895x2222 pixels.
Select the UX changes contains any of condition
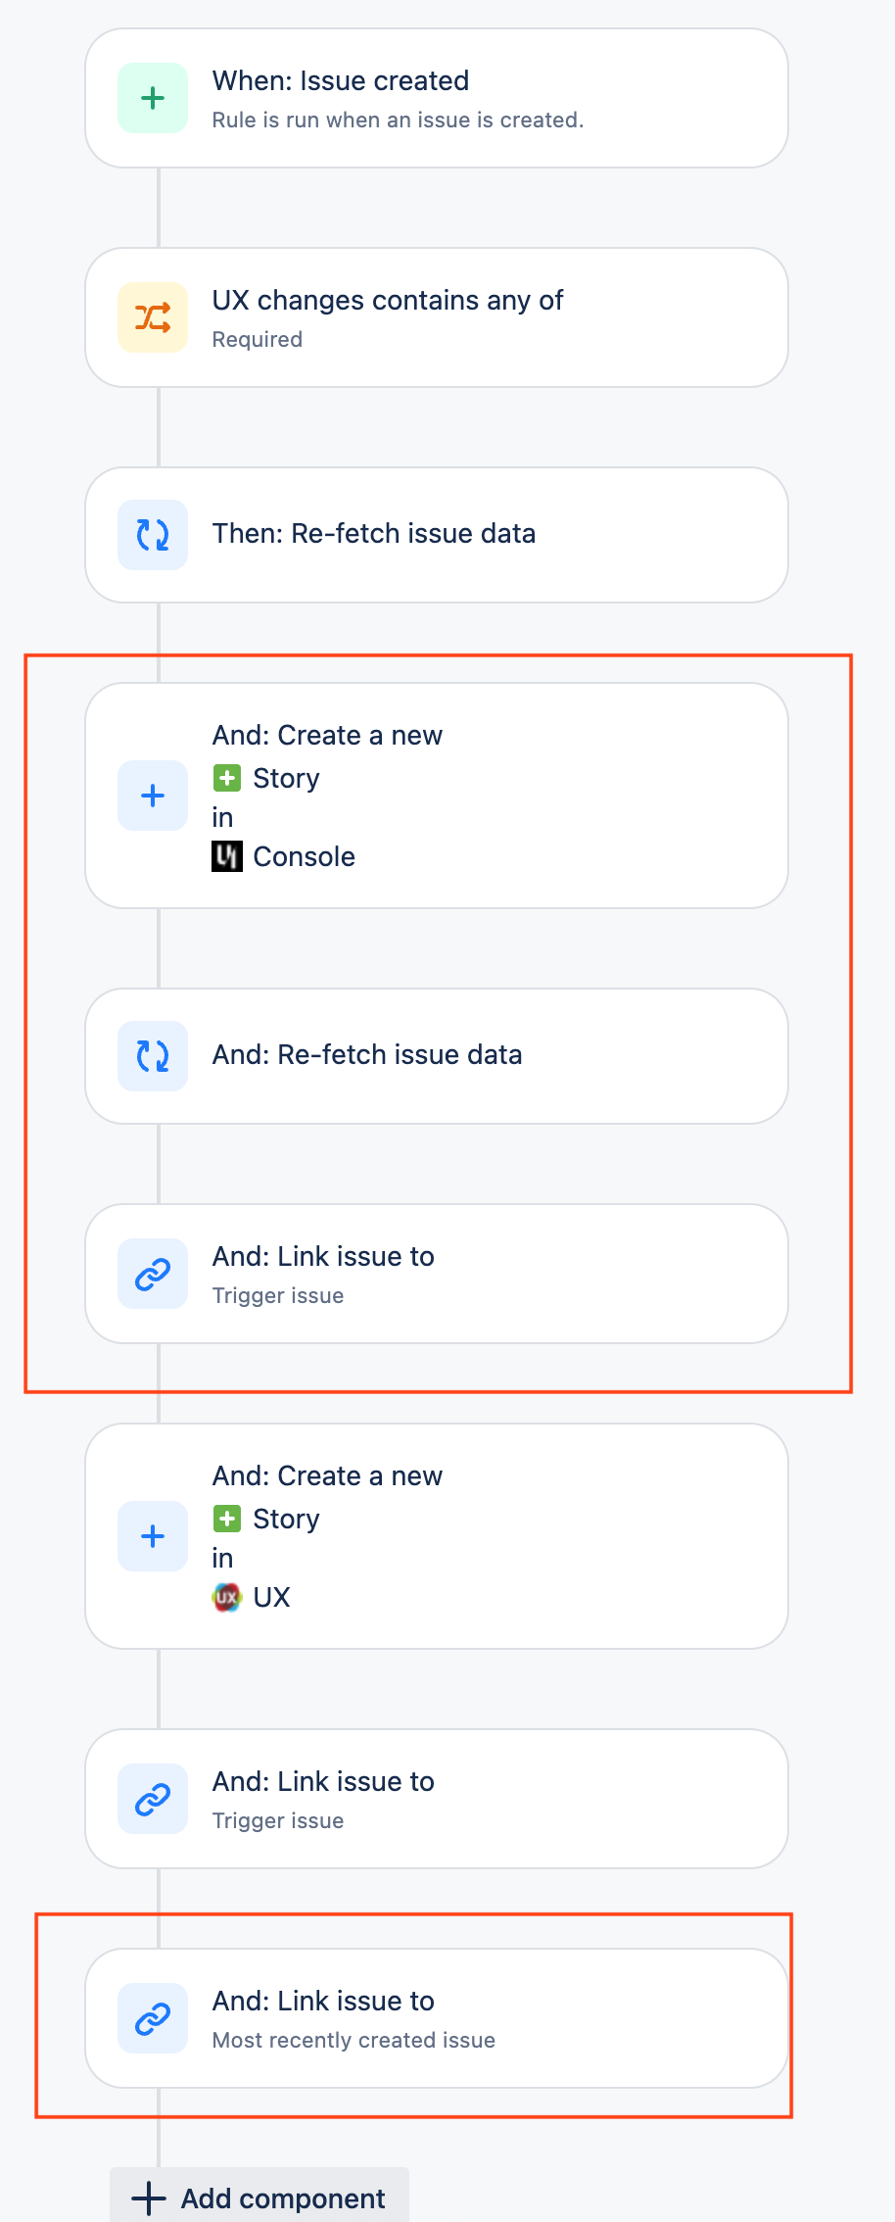click(x=437, y=317)
